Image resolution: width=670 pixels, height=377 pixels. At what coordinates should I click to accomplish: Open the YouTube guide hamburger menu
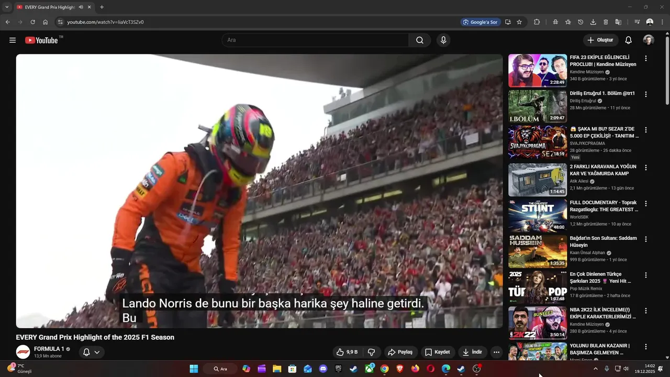click(13, 40)
